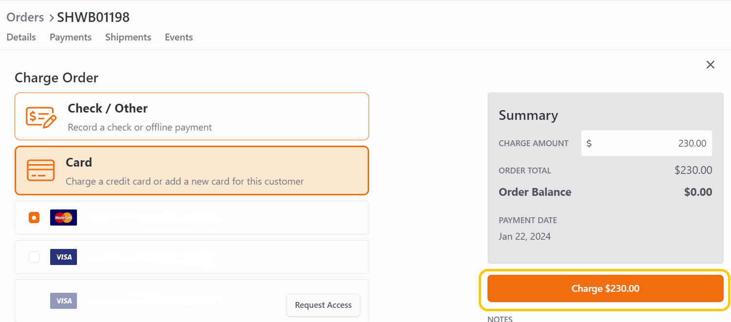Choose the Card payment method
The height and width of the screenshot is (322, 731).
[x=192, y=170]
